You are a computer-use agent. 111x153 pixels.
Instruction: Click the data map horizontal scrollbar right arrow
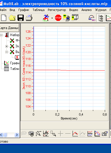[x=17, y=135]
